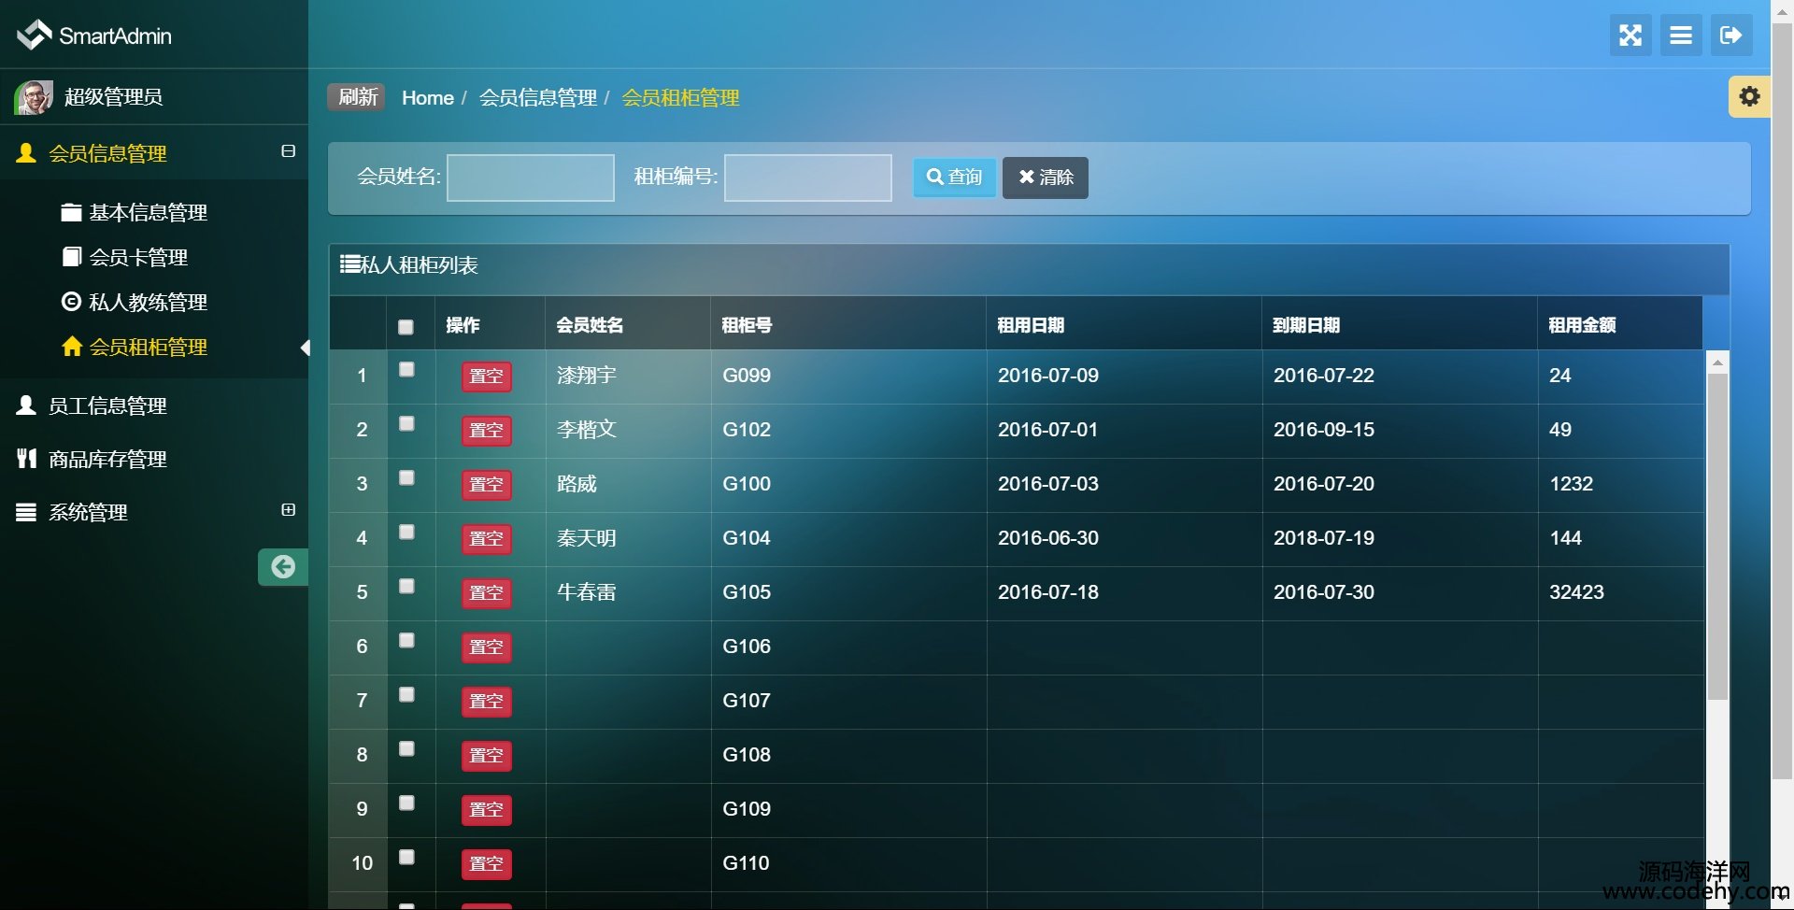Toggle fullscreen mode icon
The image size is (1794, 910).
click(1630, 36)
